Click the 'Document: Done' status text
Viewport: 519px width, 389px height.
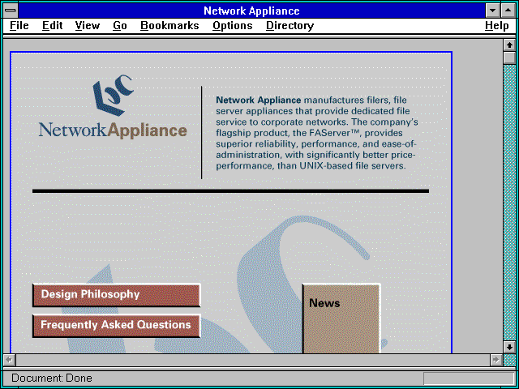52,378
